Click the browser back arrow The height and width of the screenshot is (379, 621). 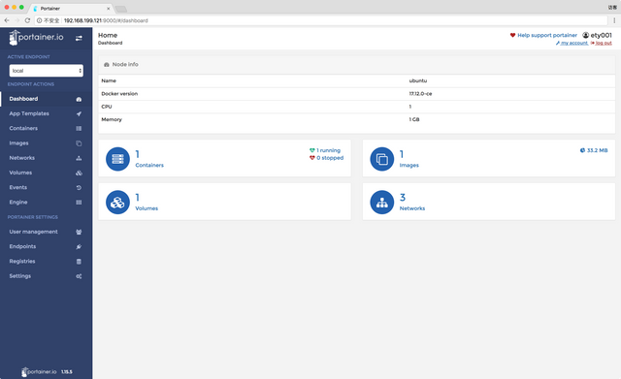point(7,20)
